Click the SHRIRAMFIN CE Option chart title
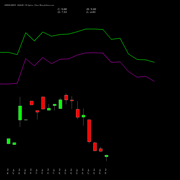This screenshot has width=180, height=180. (29, 5)
